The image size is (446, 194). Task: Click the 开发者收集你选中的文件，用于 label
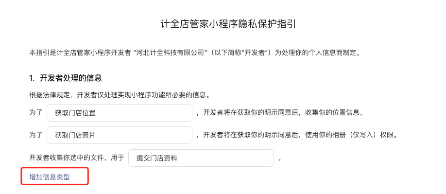pos(77,158)
